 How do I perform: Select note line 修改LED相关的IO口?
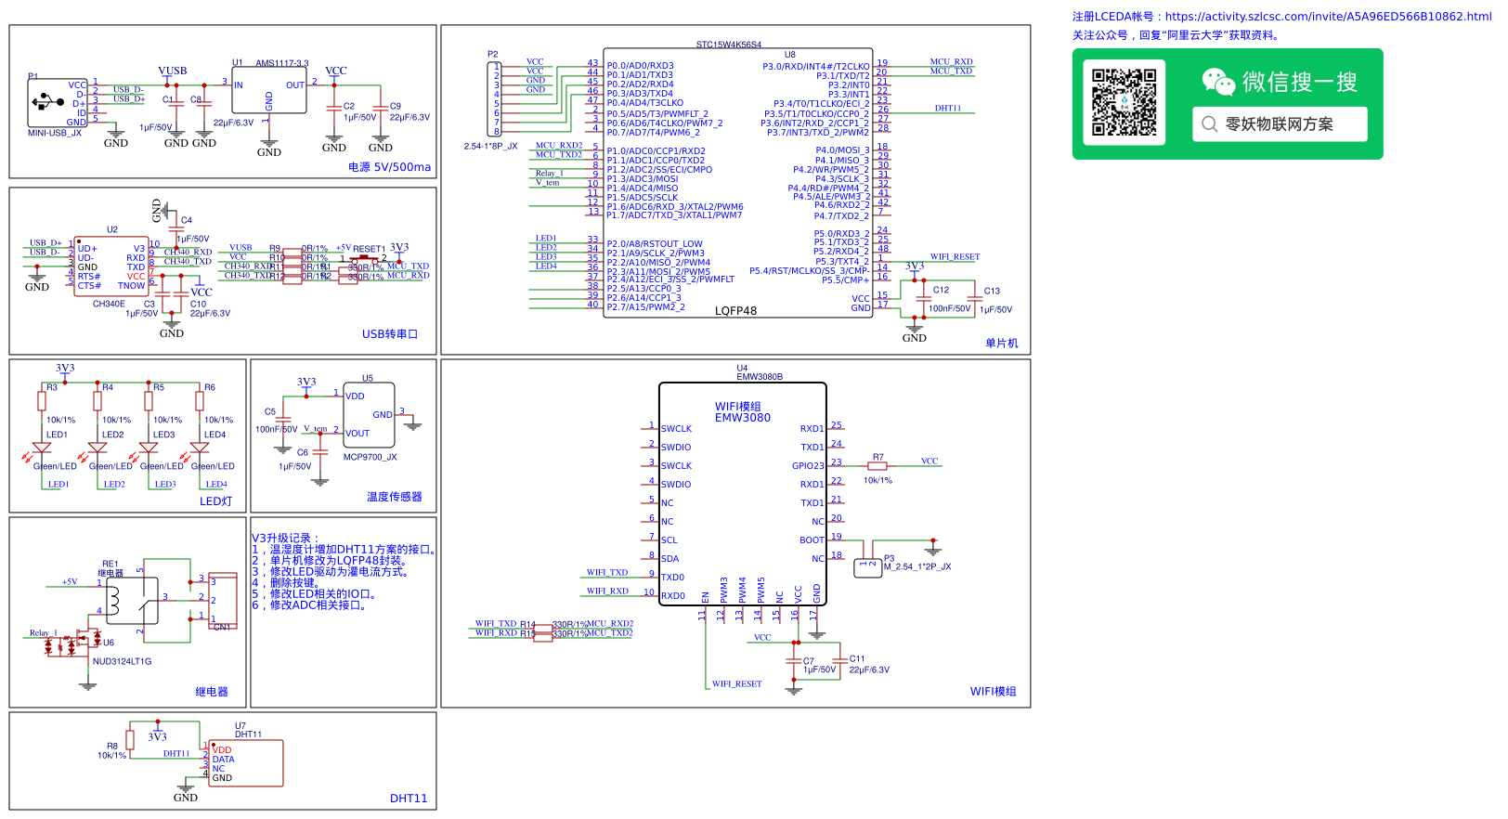[x=314, y=594]
